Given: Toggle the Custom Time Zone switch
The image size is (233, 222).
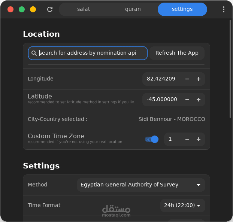Looking at the screenshot, I should [x=152, y=139].
